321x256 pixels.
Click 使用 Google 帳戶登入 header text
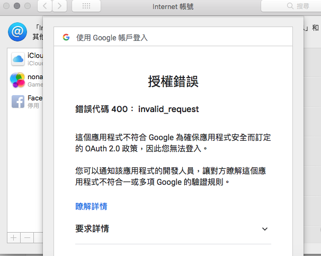(x=112, y=38)
